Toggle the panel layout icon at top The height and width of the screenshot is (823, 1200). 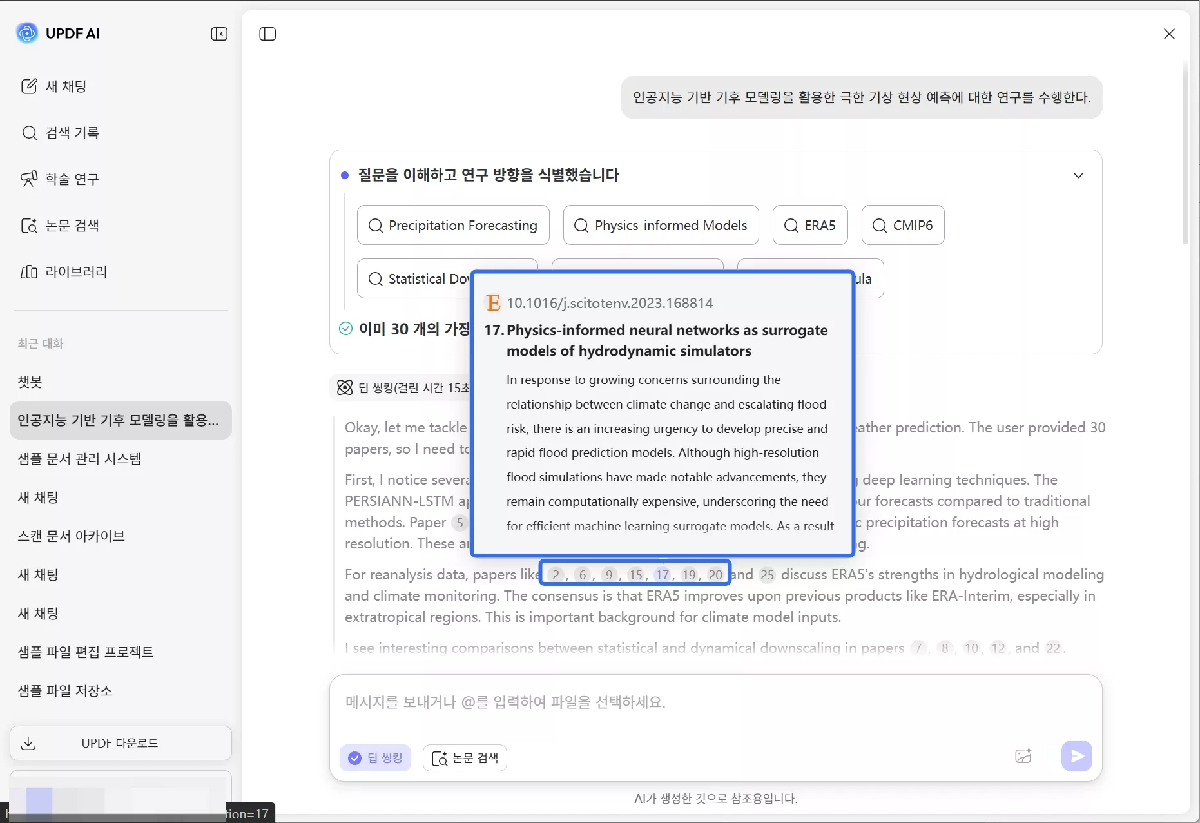[x=267, y=34]
